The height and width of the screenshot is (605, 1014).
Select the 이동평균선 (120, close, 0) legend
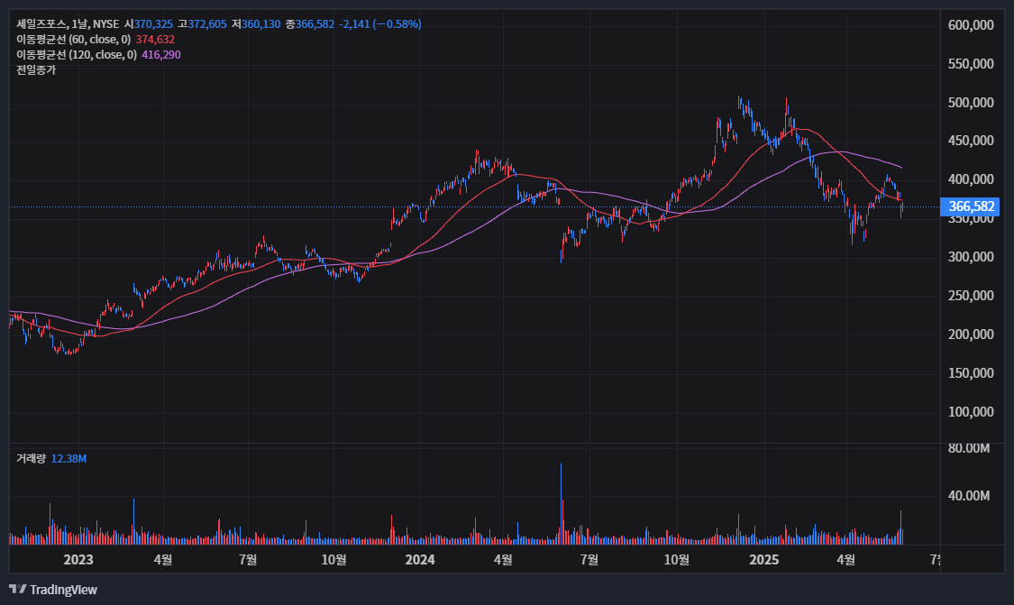pos(77,55)
